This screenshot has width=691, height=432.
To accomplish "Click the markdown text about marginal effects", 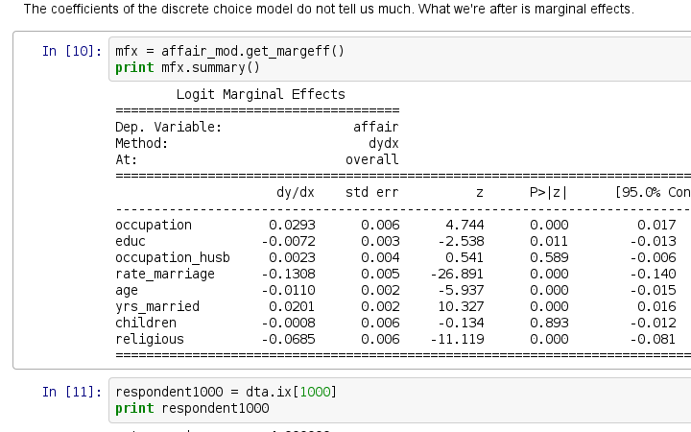I will click(x=328, y=10).
